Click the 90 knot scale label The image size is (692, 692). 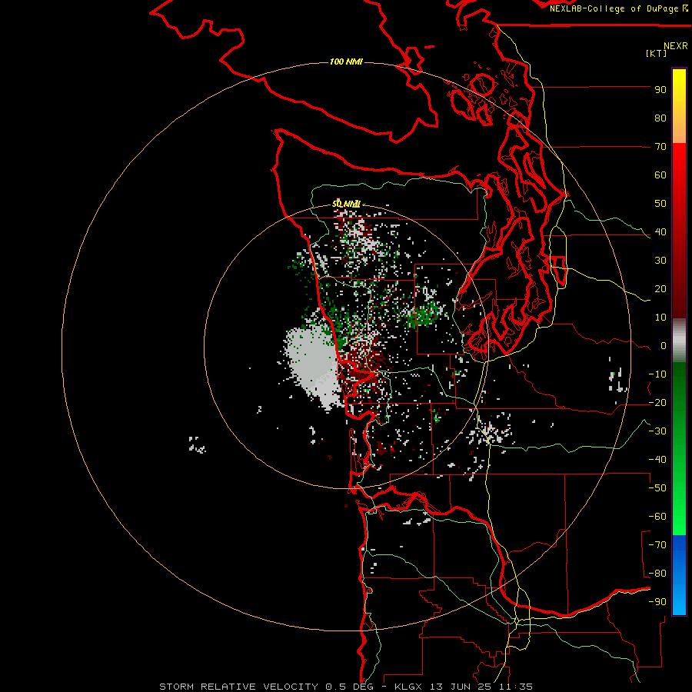[660, 90]
